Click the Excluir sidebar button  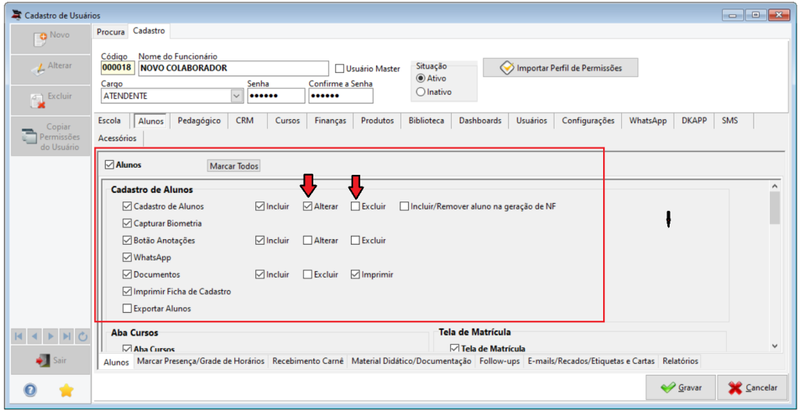click(51, 100)
